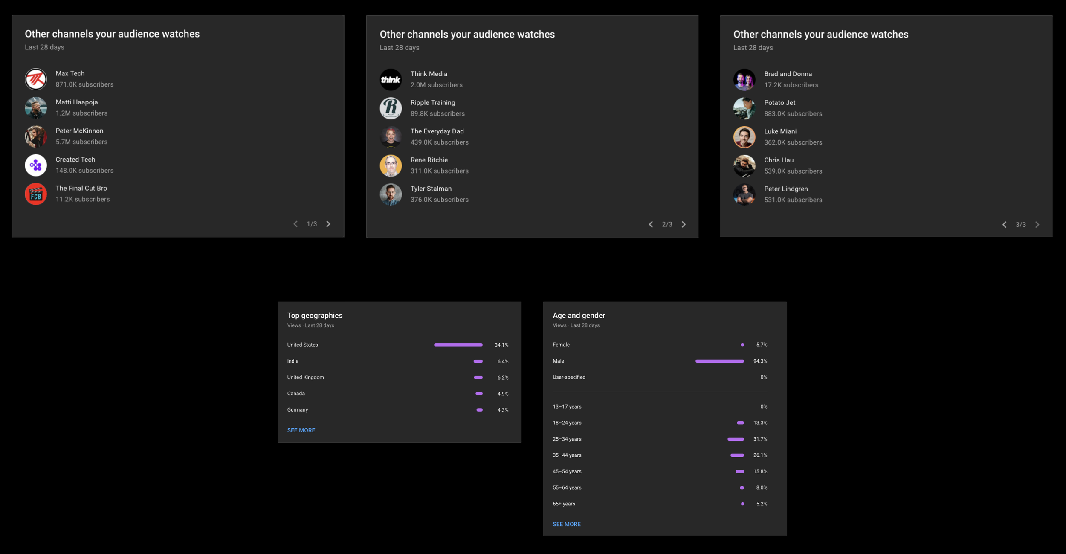
Task: Click Rene Ritchie's profile picture
Action: tap(391, 166)
